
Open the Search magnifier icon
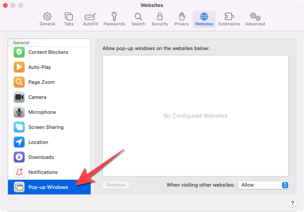pos(138,17)
